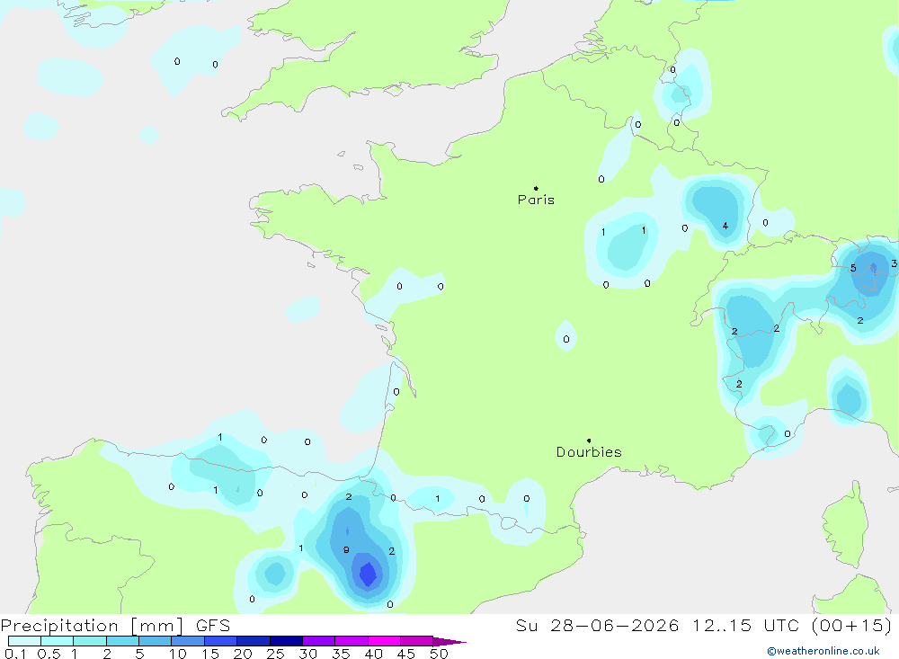Click the 'Precipitation [mm] GFS' title

click(x=115, y=625)
